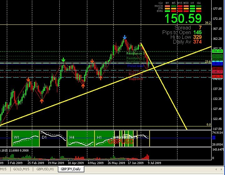Screen dimensions: 225x175
Task: Click the H4 trend panel
Action: (81, 139)
